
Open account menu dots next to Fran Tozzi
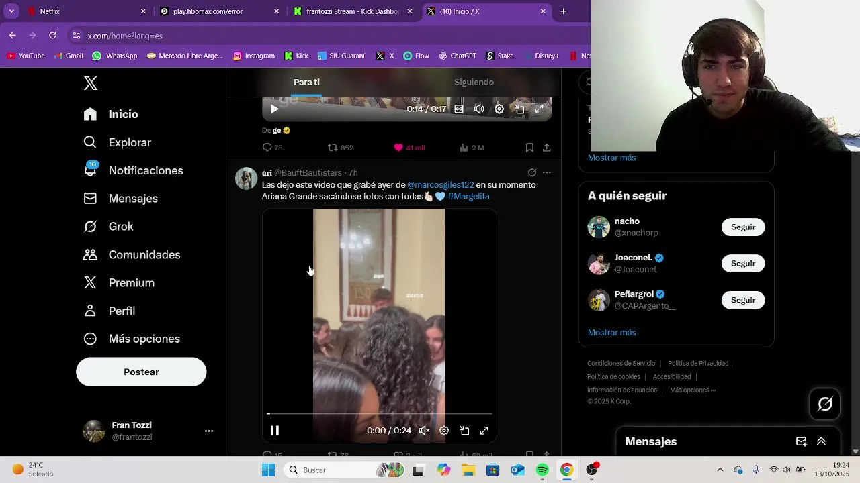[x=209, y=431]
